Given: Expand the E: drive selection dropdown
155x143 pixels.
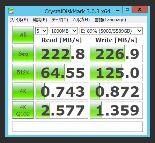Looking at the screenshot, I should pyautogui.click(x=111, y=31).
